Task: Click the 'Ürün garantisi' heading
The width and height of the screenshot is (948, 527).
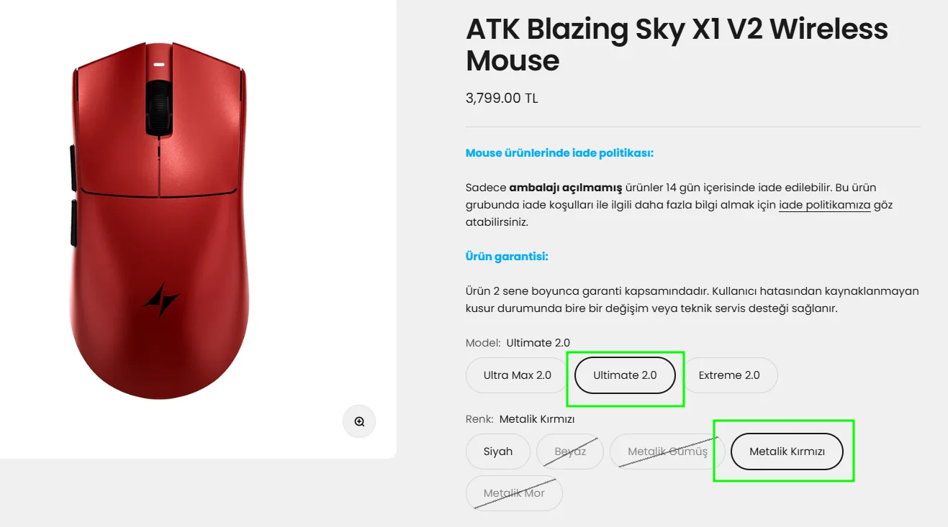Action: pos(507,257)
